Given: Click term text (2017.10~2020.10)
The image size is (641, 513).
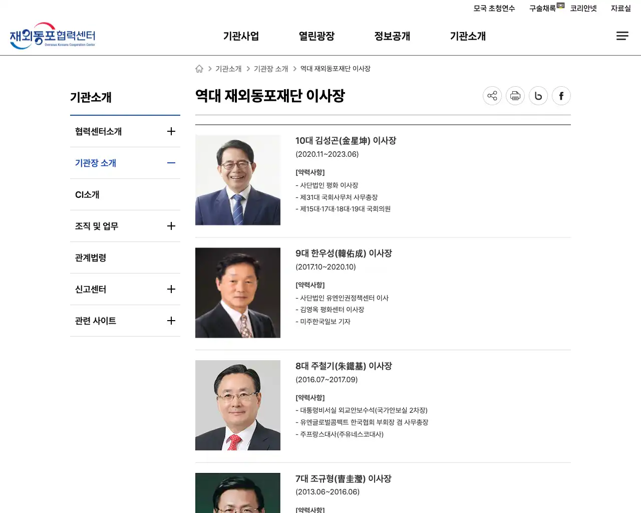Looking at the screenshot, I should click(326, 267).
